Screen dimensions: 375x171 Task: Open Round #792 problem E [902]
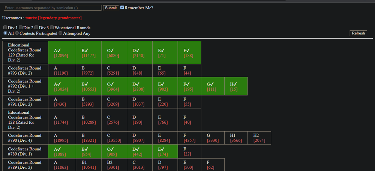[x=165, y=86]
